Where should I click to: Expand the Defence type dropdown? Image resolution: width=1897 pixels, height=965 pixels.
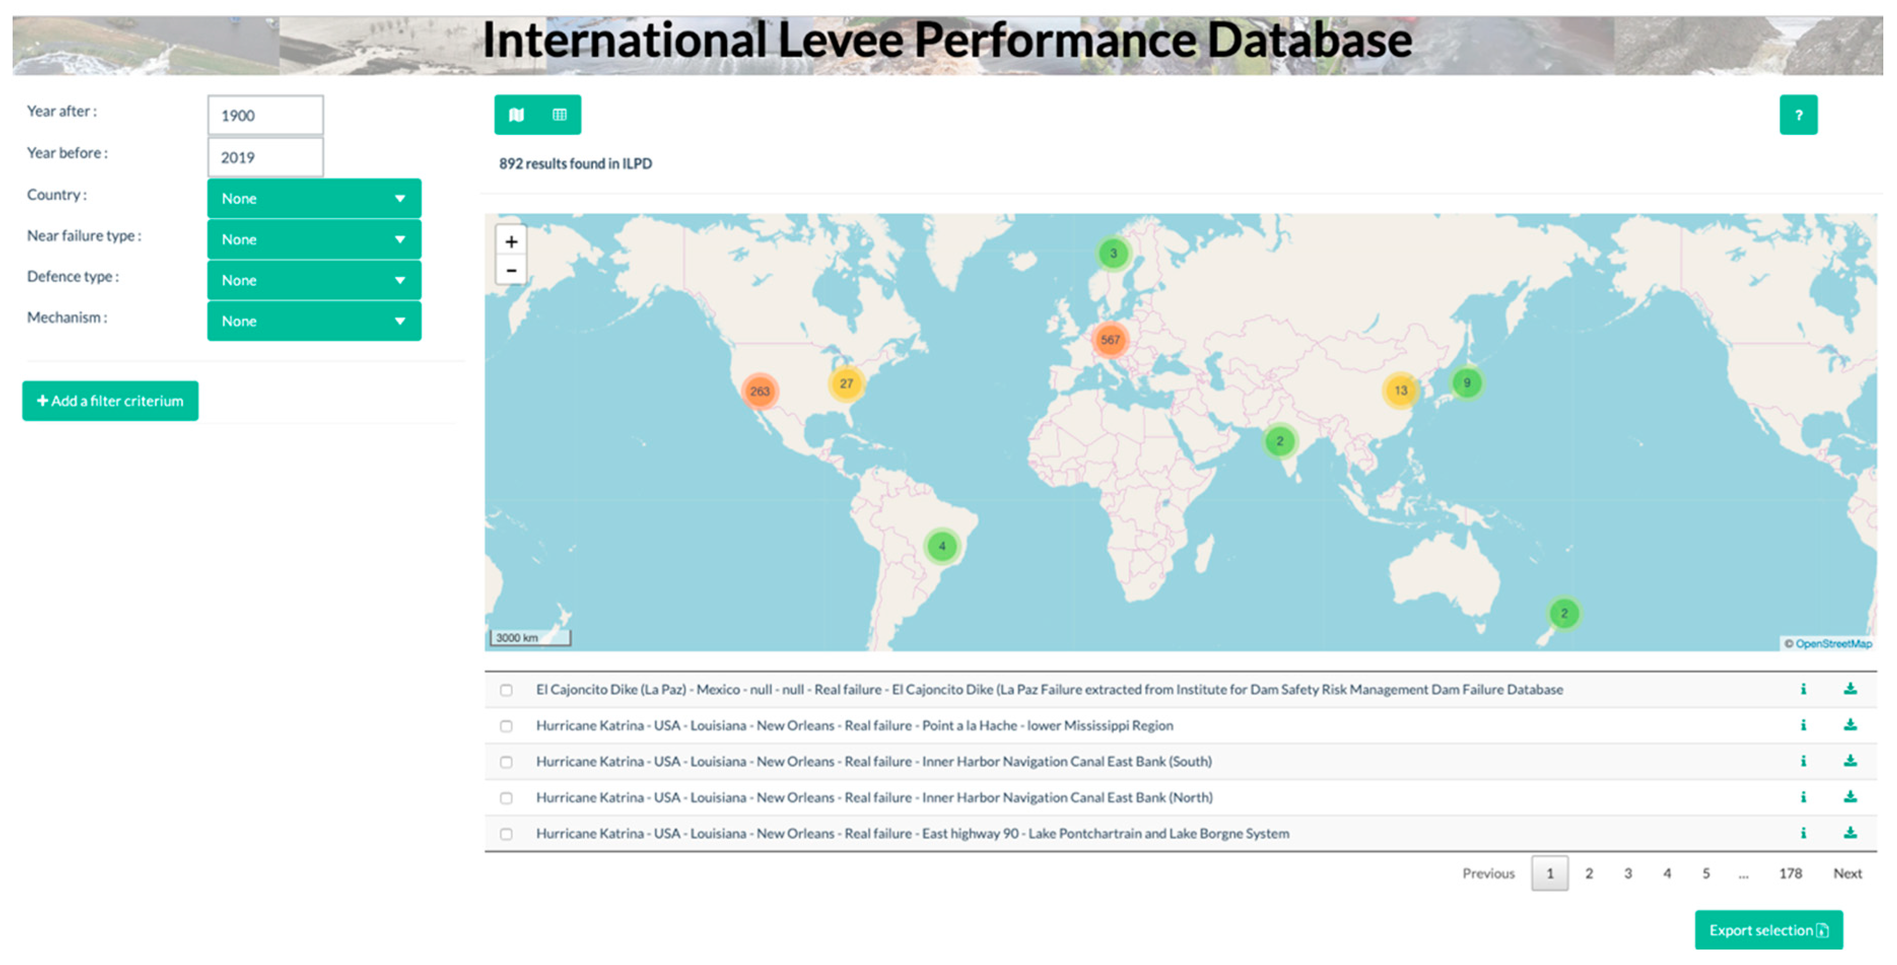[x=314, y=280]
